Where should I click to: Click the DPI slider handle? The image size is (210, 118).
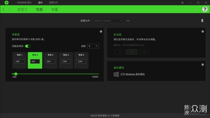[x=16, y=74]
